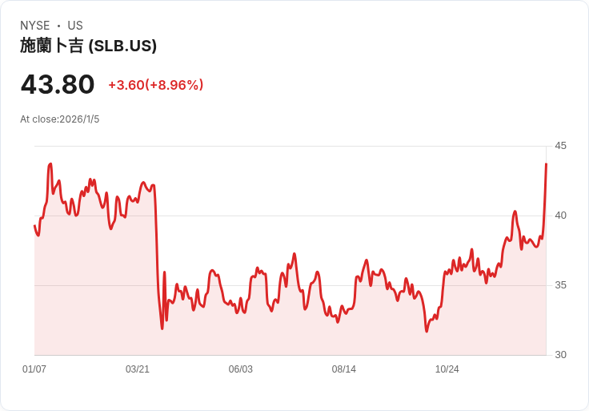
Task: Click the October low point before 10/24
Action: (427, 331)
